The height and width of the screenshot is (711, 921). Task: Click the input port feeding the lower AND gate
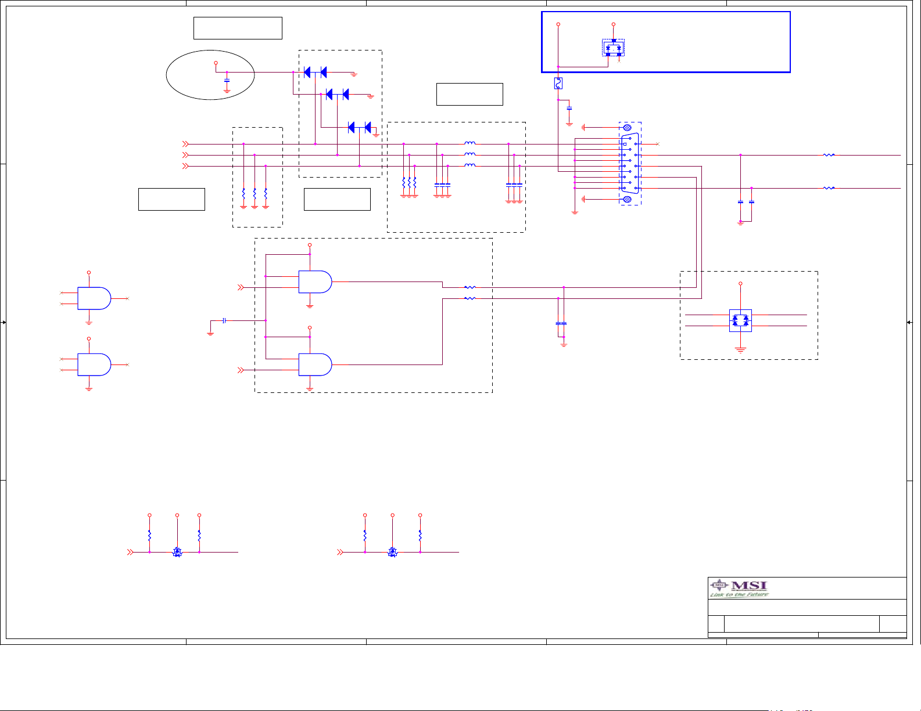pos(241,370)
